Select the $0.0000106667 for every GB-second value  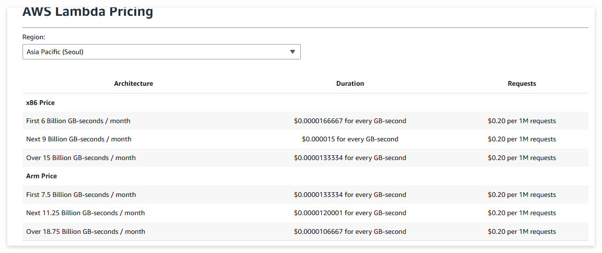[x=350, y=231]
